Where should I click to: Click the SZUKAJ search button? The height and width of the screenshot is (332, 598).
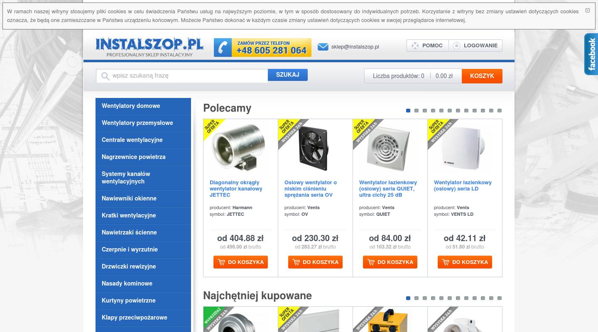[288, 75]
